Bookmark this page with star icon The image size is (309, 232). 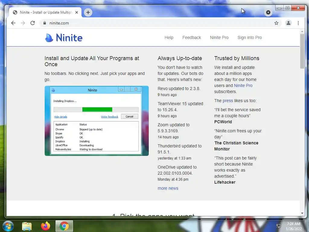coord(276,23)
